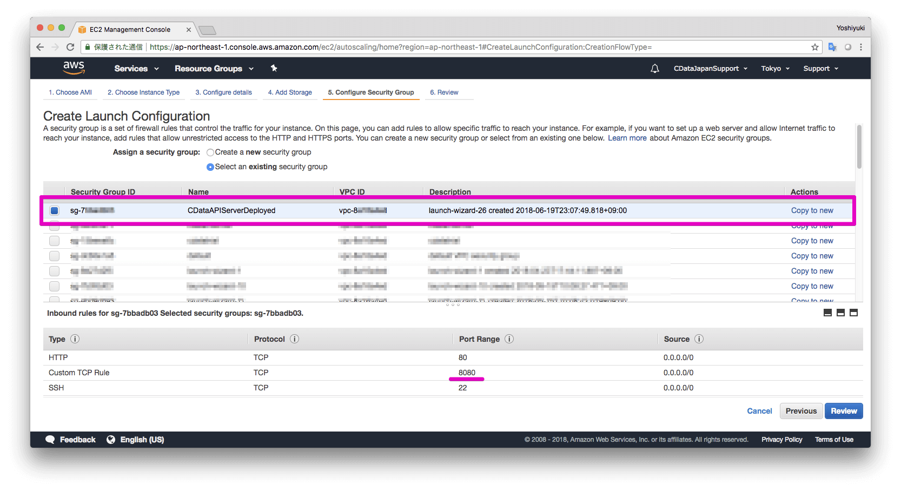Click the Source column info icon

699,339
